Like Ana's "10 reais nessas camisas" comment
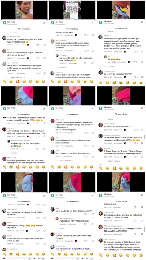This screenshot has width=146, height=260. pos(85,146)
